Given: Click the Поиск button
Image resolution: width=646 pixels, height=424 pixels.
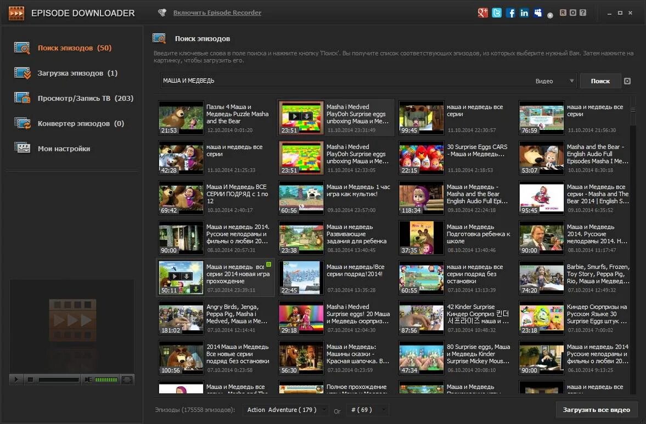Looking at the screenshot, I should click(600, 81).
